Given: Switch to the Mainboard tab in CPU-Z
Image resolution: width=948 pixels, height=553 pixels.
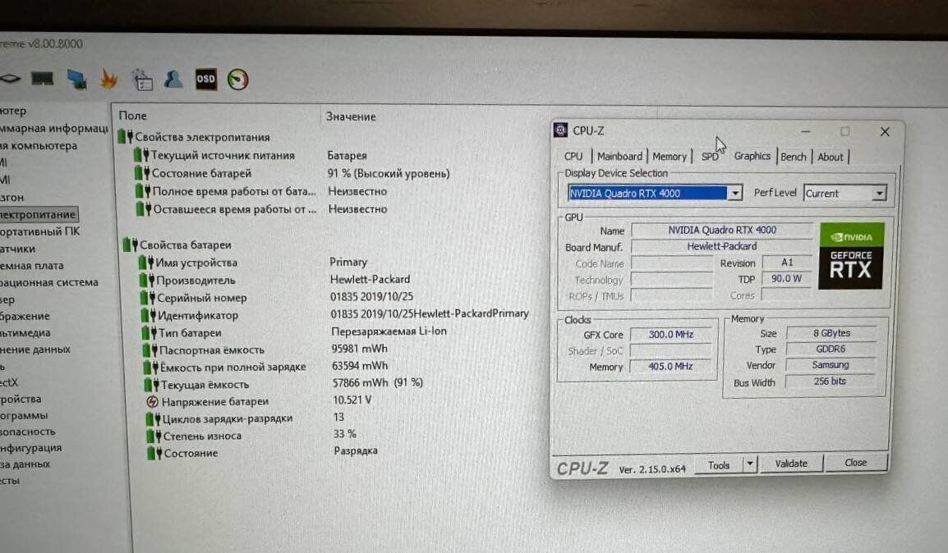Looking at the screenshot, I should click(x=619, y=157).
